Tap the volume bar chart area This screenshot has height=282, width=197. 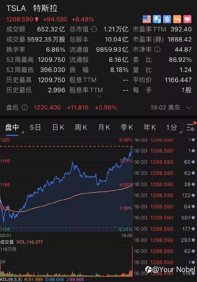(66, 261)
